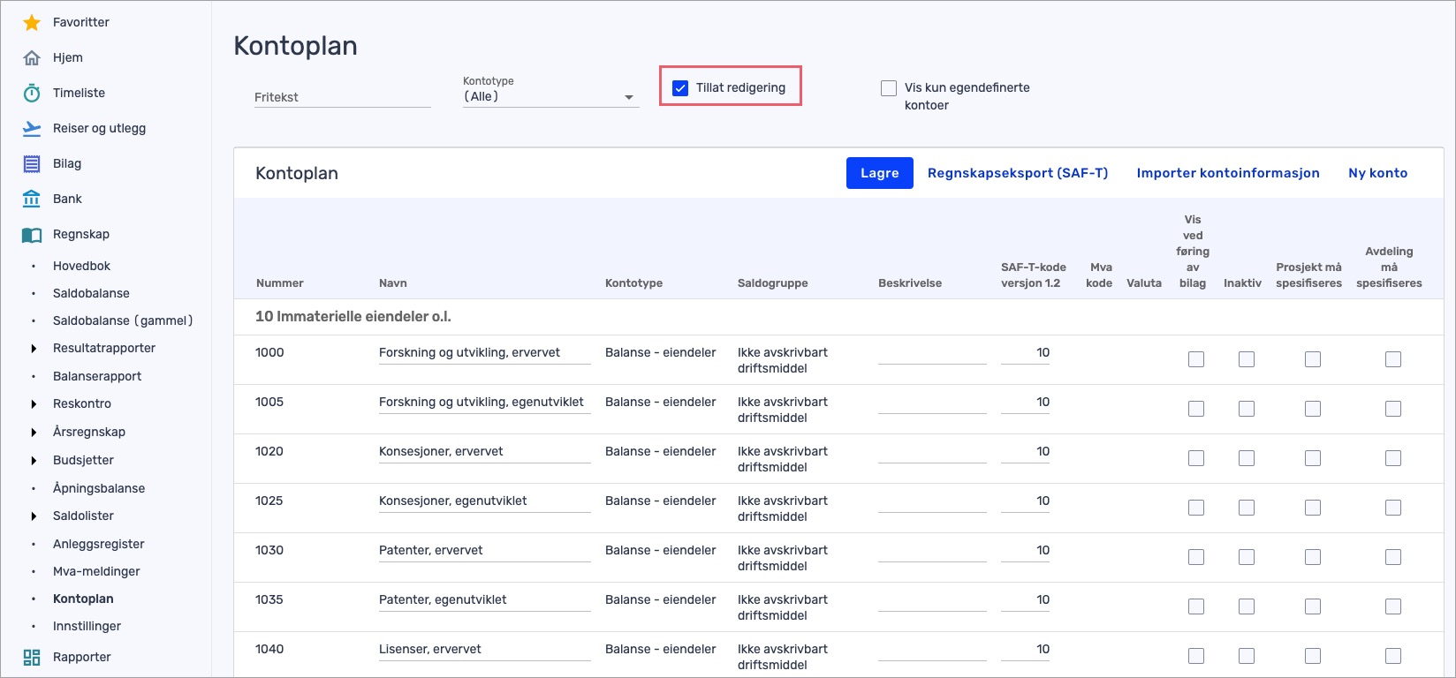Click Importer kontoinformasjon link
This screenshot has height=678, width=1456.
[x=1227, y=173]
